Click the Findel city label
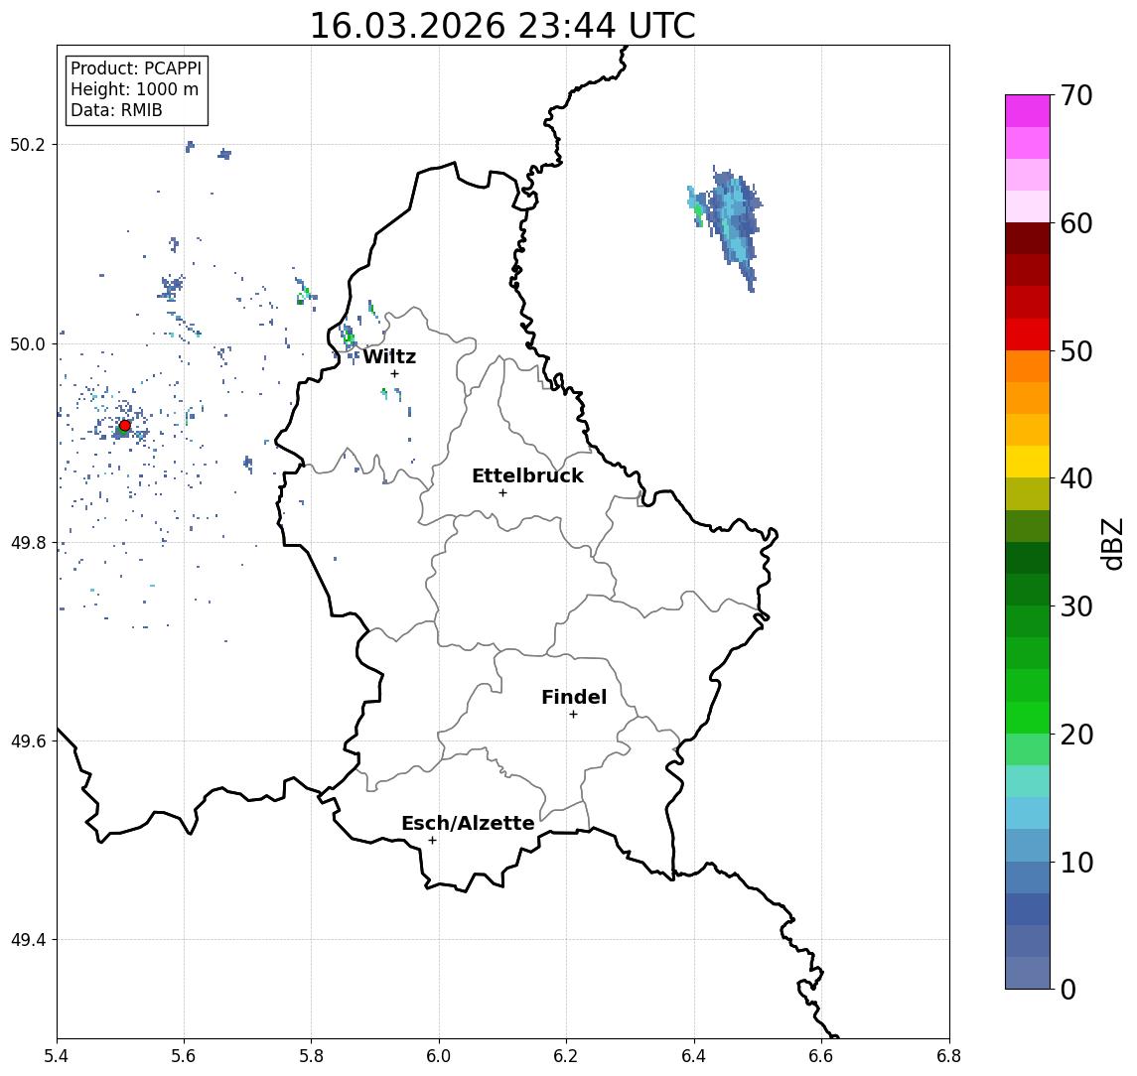This screenshot has width=1137, height=1076. click(574, 697)
